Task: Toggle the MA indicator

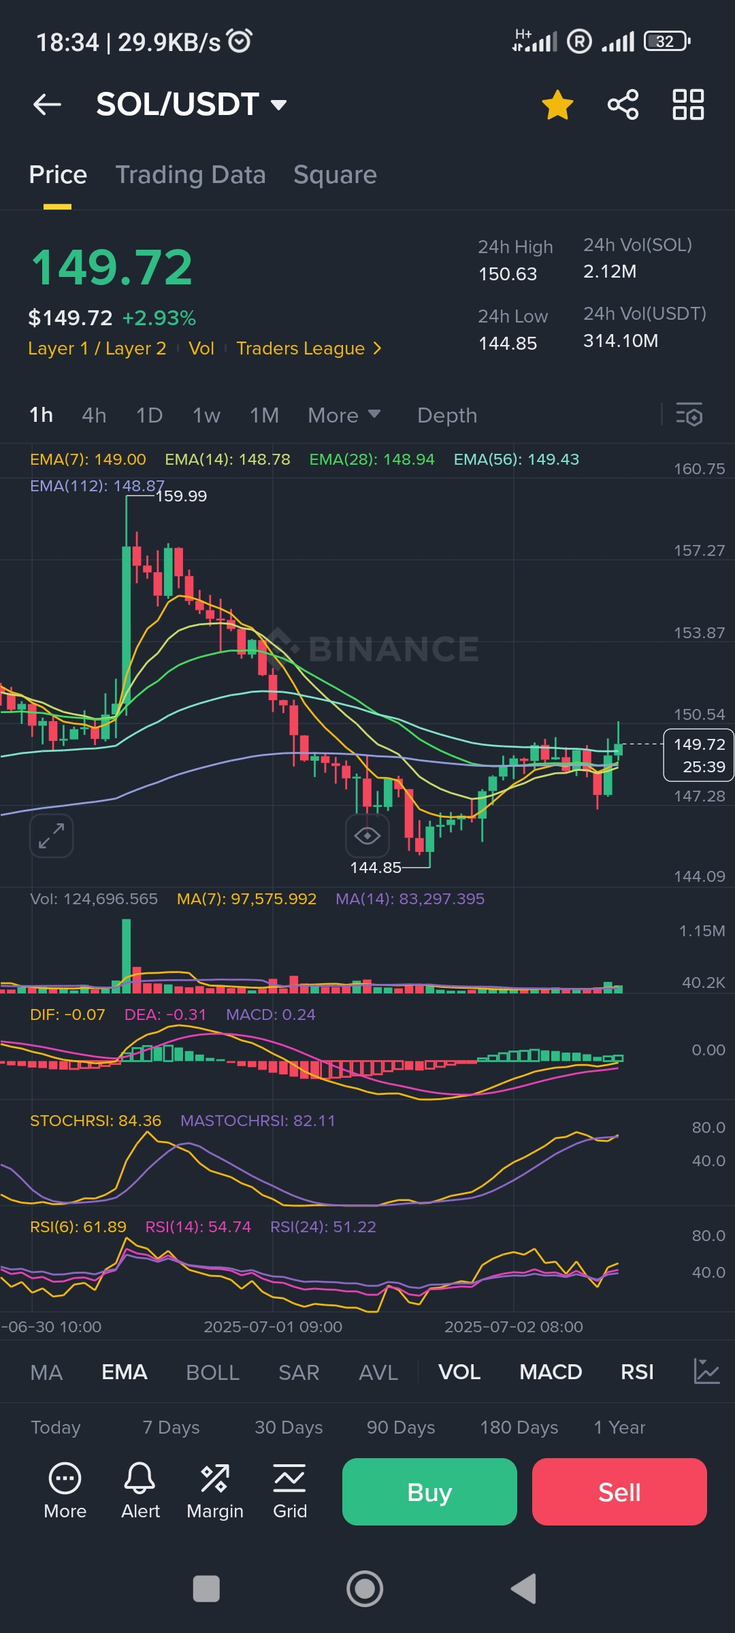Action: click(x=46, y=1372)
